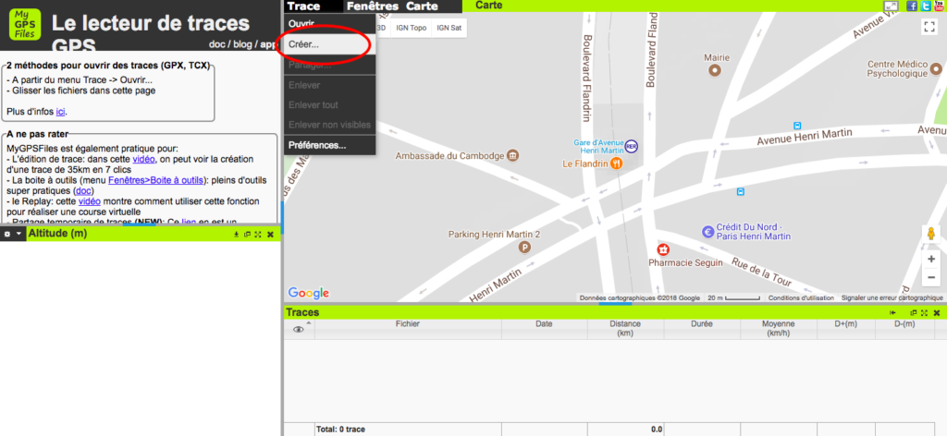Open Altitude panel gear settings

coord(7,234)
